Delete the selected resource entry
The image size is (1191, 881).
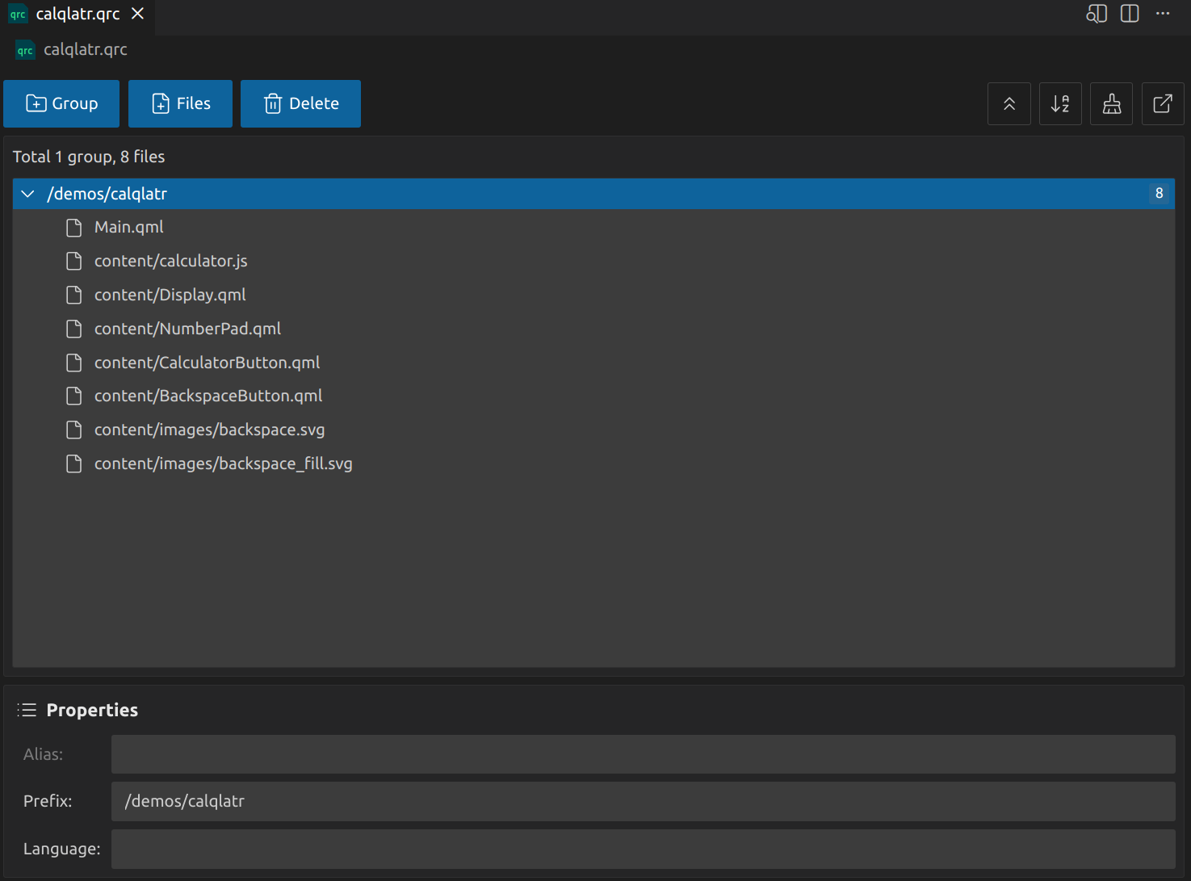tap(300, 103)
